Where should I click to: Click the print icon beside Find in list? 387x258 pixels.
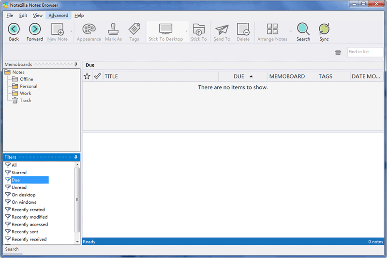[338, 52]
